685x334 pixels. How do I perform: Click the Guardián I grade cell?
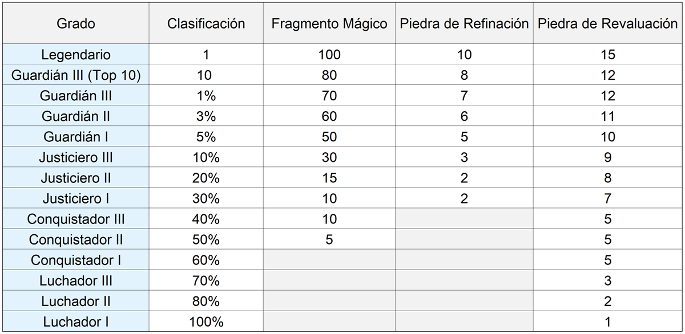tap(76, 137)
